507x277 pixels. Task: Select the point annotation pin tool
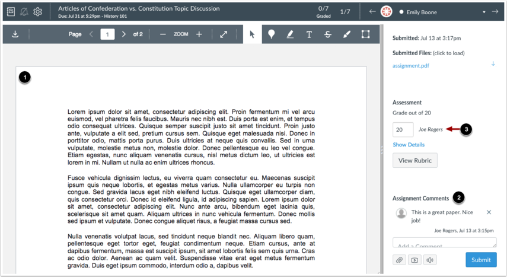(271, 34)
